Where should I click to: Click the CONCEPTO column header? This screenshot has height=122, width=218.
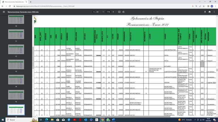pos(136,36)
